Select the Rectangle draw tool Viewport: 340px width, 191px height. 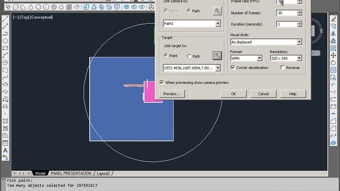coord(5,48)
